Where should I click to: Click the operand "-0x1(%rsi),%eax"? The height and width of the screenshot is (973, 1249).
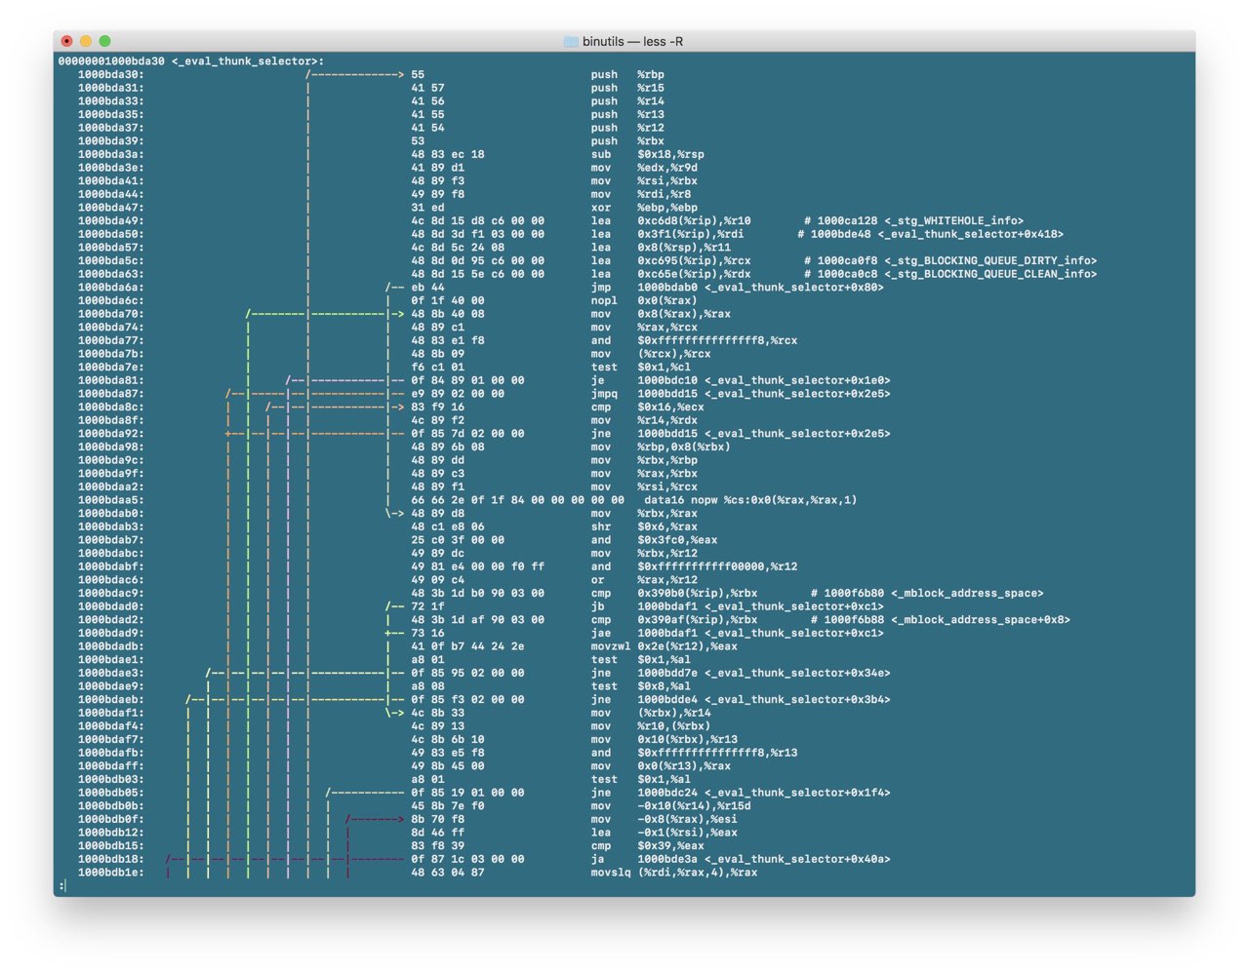point(688,833)
